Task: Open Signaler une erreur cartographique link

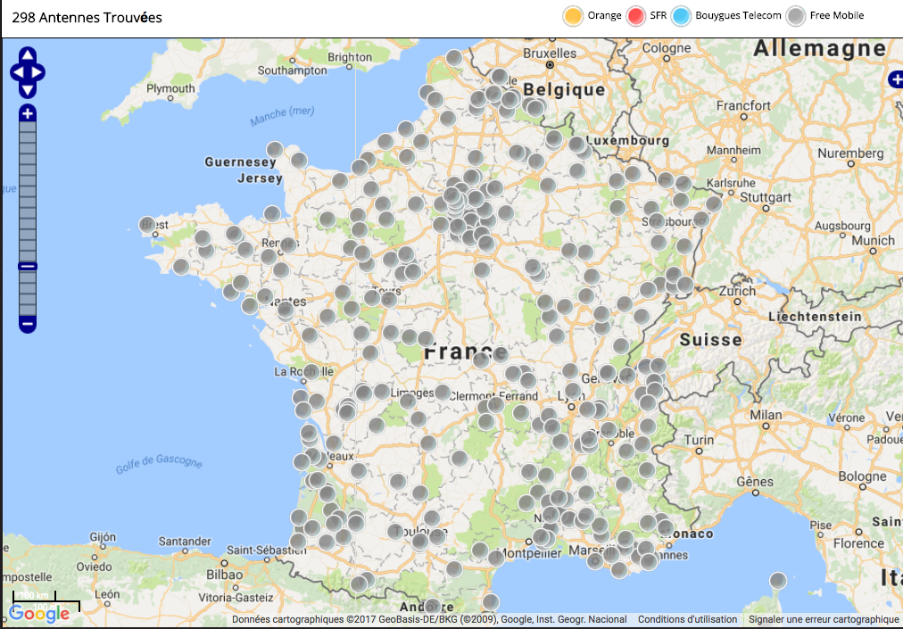Action: click(x=824, y=619)
